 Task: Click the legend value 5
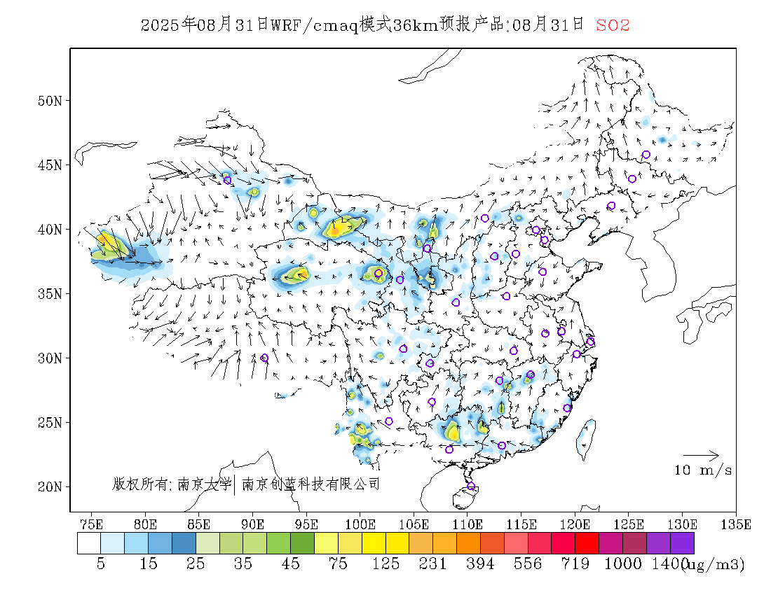point(101,564)
